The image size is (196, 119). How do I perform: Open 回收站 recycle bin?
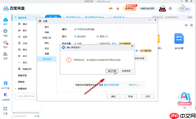21,82
